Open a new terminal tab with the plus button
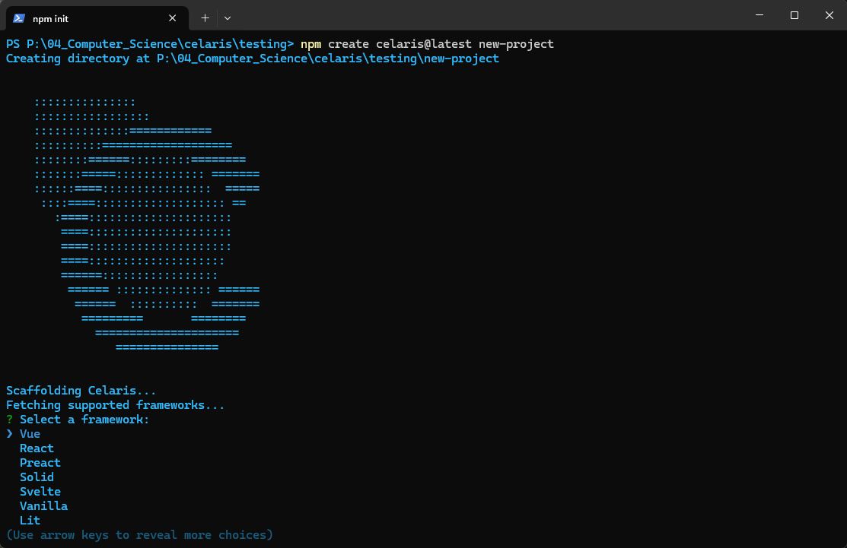Viewport: 847px width, 548px height. (x=204, y=17)
